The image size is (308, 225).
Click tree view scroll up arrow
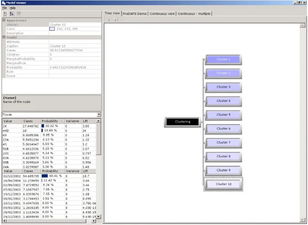303,25
